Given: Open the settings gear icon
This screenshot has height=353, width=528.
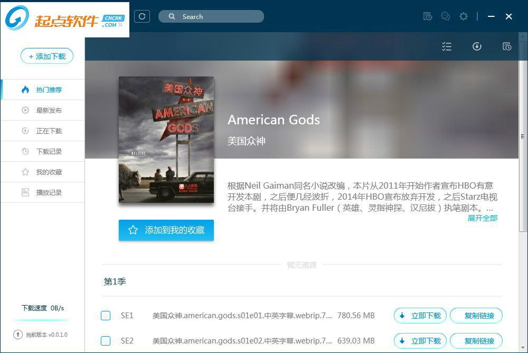Looking at the screenshot, I should pyautogui.click(x=464, y=16).
